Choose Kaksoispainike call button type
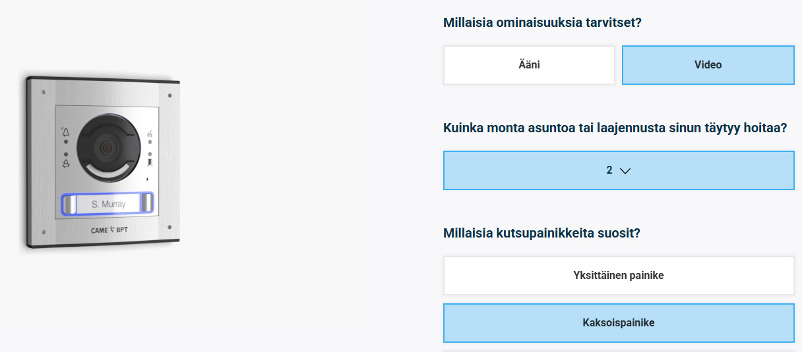Viewport: 802px width, 352px height. [x=619, y=323]
